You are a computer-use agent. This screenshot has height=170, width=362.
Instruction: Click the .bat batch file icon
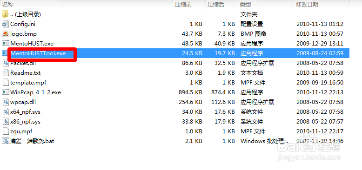click(x=5, y=141)
